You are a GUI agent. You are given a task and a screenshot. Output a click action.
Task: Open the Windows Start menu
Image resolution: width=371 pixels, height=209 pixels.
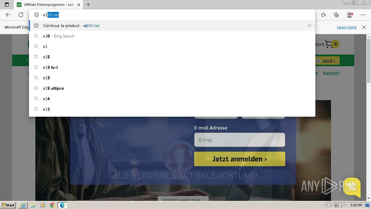click(8, 205)
